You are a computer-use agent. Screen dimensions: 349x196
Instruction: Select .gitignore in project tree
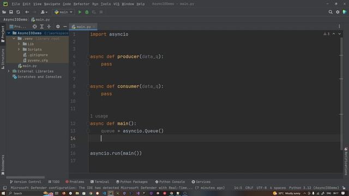(35, 55)
